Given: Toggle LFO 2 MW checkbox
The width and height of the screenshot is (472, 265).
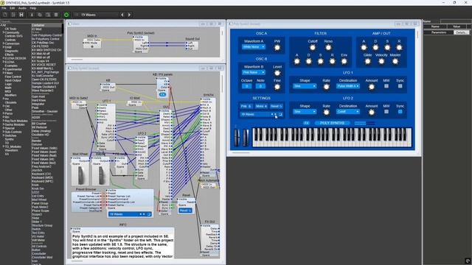Looking at the screenshot, I should point(386,112).
